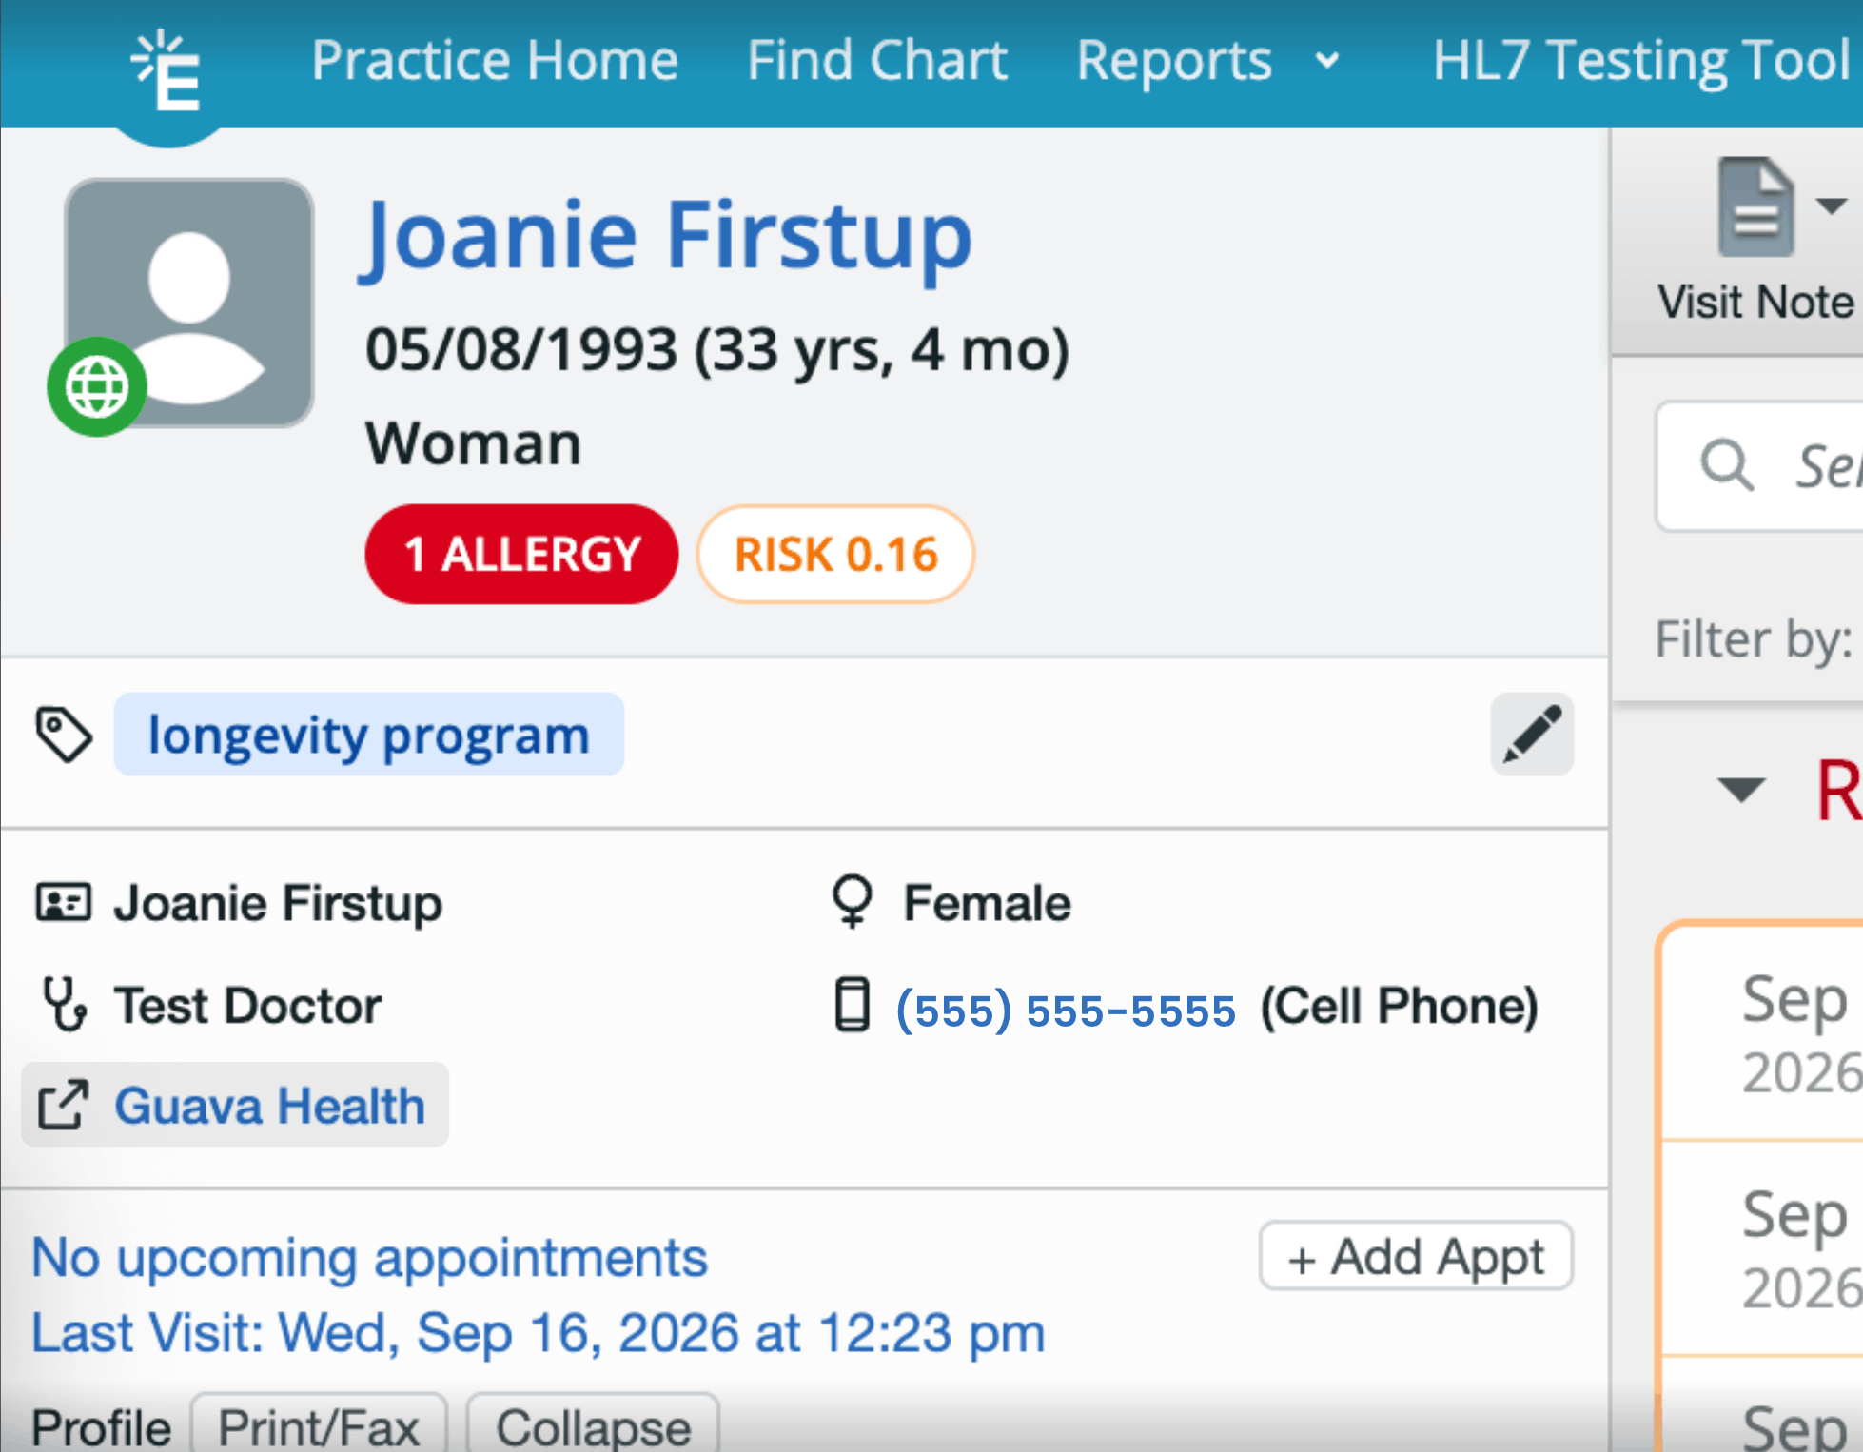The image size is (1863, 1452).
Task: Select the longevity program tag
Action: coord(369,735)
